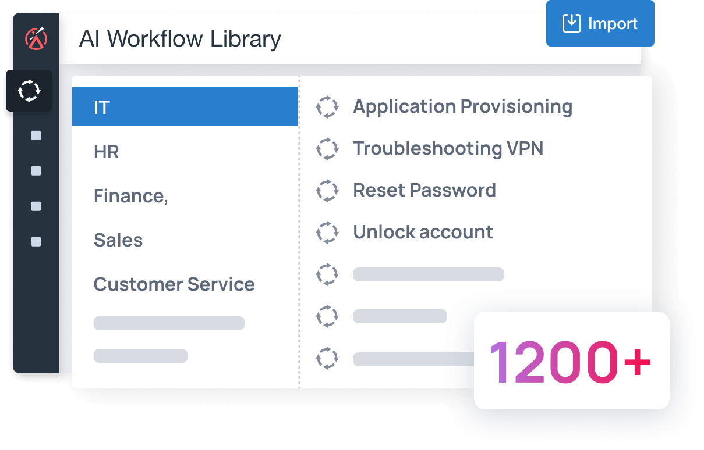The image size is (704, 450).
Task: Open the Customer Service category
Action: [x=174, y=284]
